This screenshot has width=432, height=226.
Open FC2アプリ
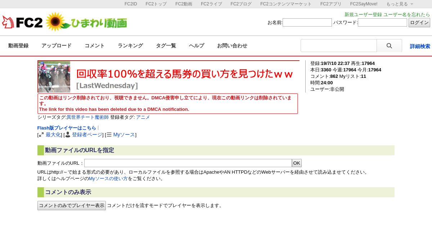[x=331, y=4]
